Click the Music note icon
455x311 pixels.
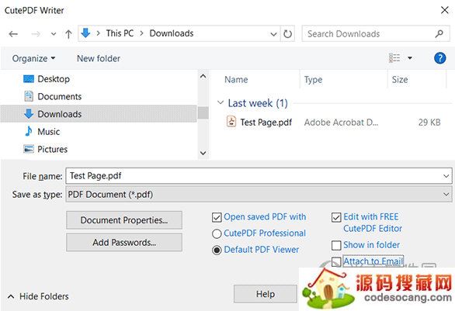29,131
